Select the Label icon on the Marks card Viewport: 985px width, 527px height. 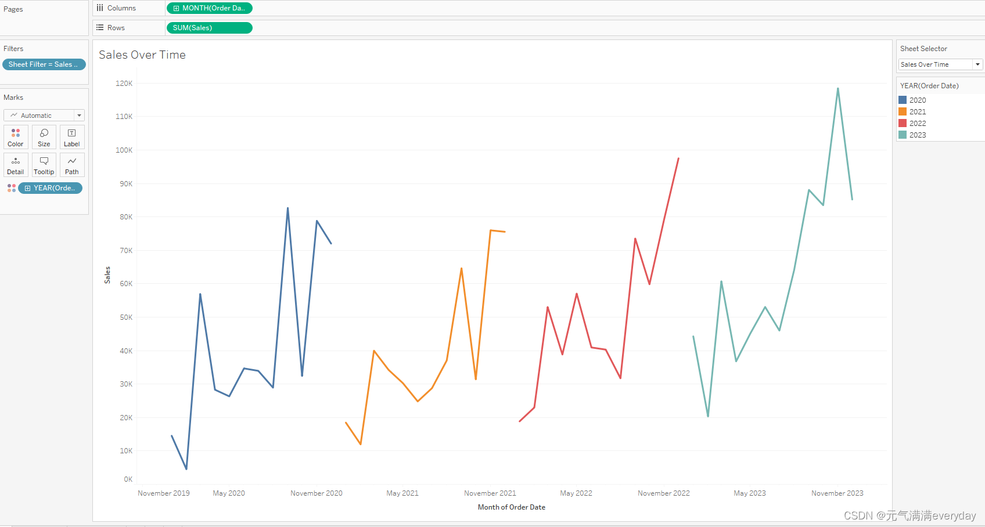(x=71, y=137)
